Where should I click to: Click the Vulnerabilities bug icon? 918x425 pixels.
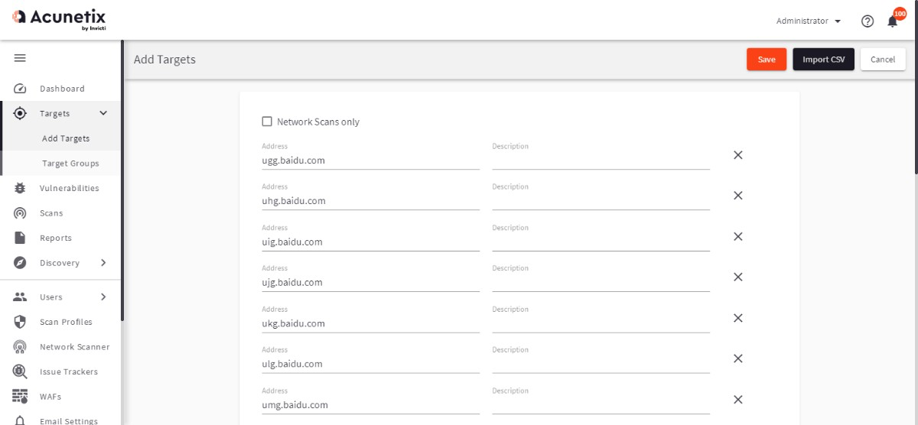point(21,188)
